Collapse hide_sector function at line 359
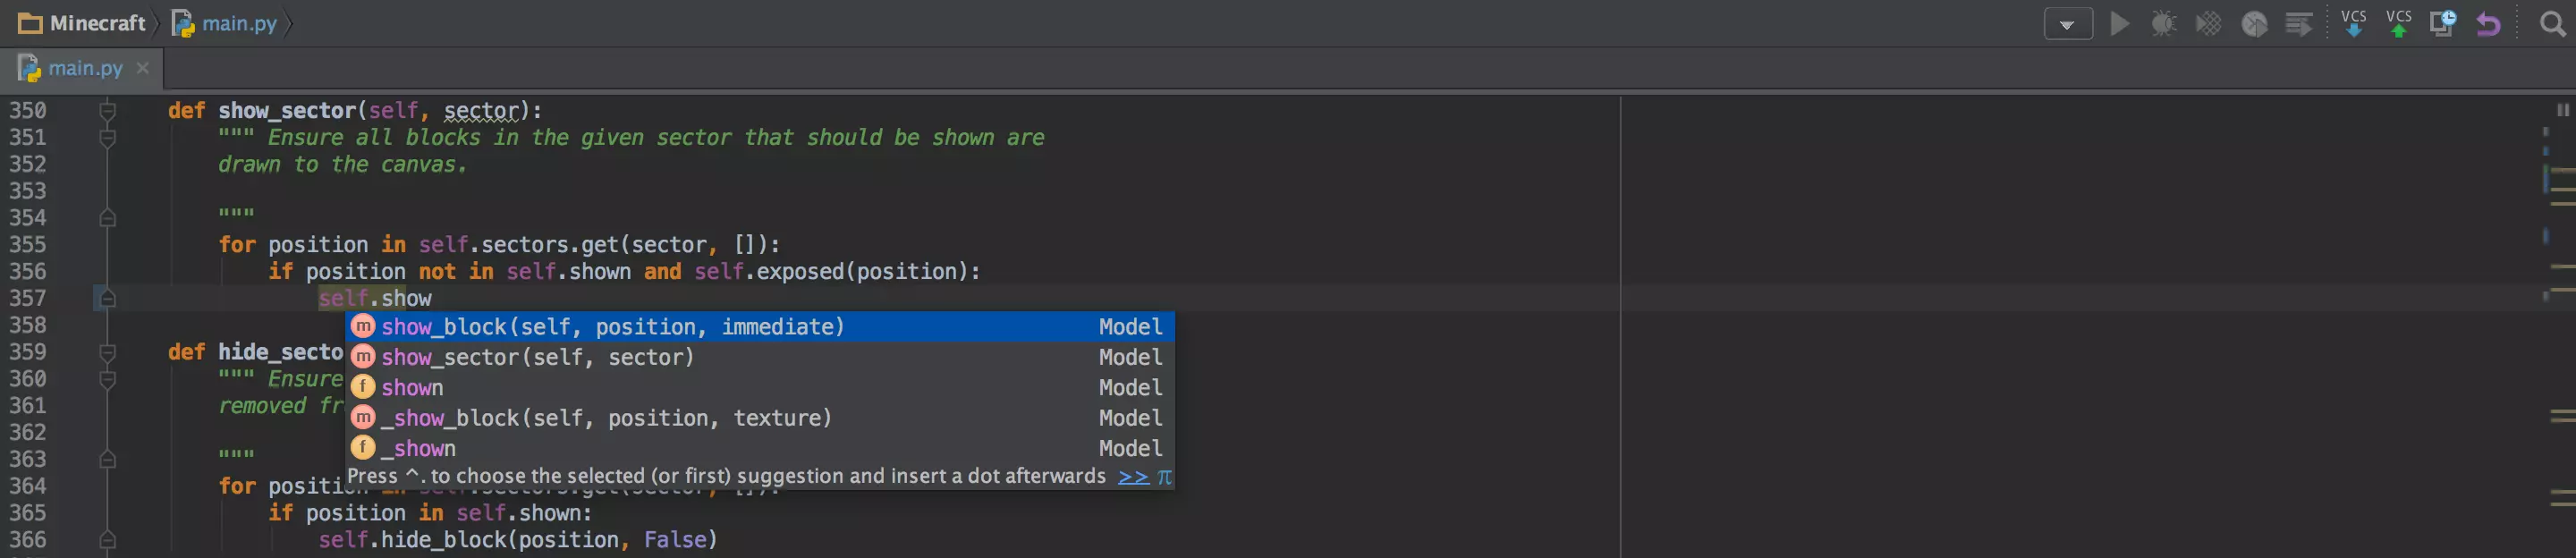The width and height of the screenshot is (2576, 558). coord(107,352)
